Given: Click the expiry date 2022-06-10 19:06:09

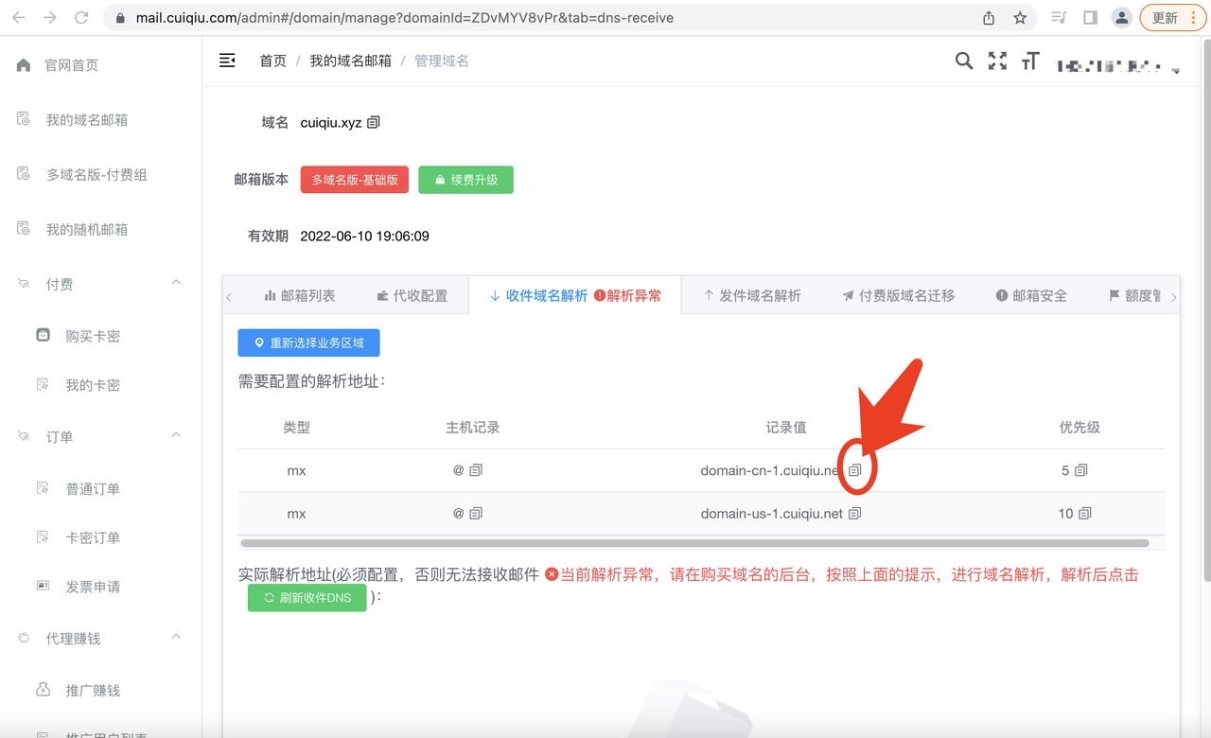Looking at the screenshot, I should click(364, 236).
